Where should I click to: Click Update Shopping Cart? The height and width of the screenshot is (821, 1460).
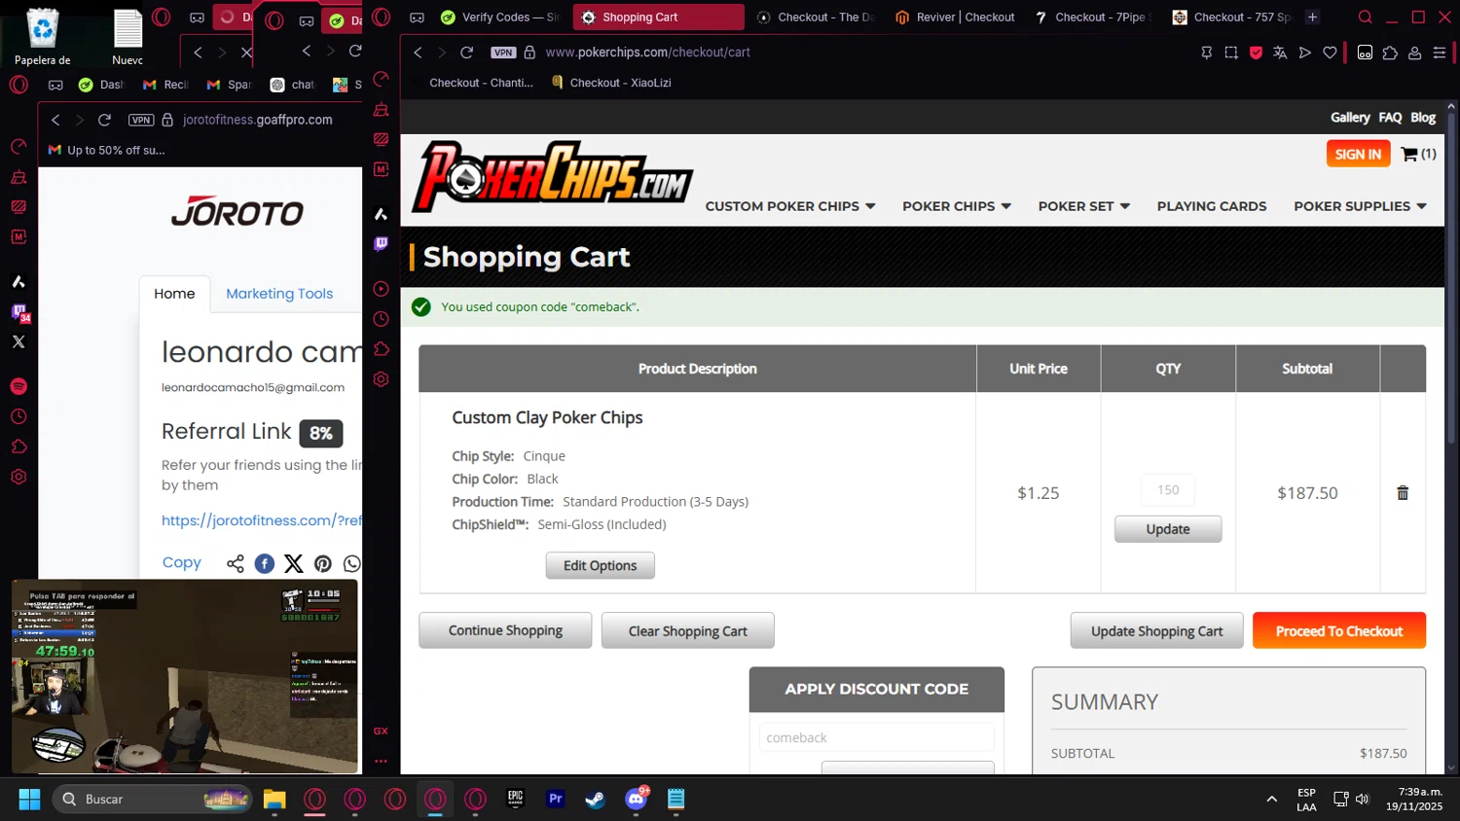coord(1156,630)
